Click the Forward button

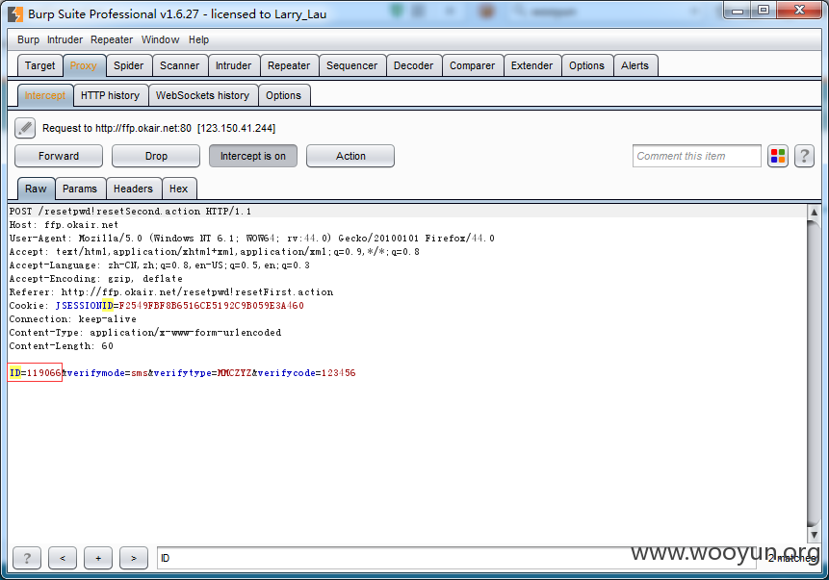coord(59,157)
